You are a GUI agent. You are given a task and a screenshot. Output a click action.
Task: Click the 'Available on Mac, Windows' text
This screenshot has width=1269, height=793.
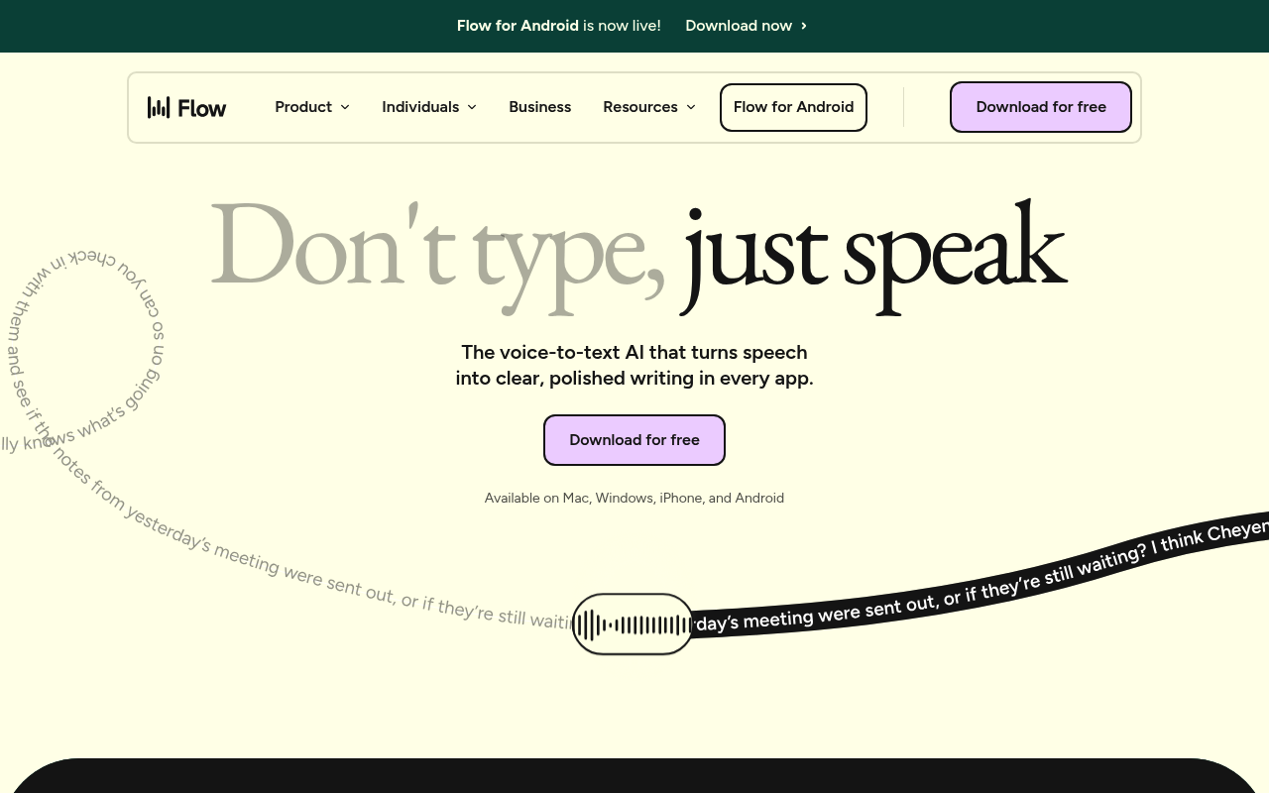click(x=634, y=498)
